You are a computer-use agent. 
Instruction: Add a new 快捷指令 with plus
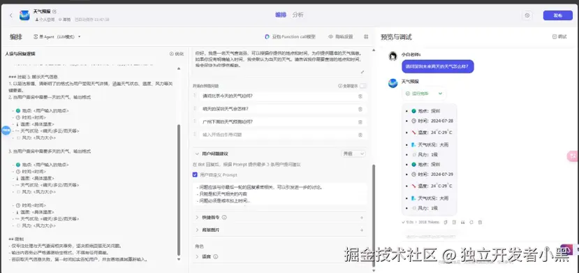362,218
